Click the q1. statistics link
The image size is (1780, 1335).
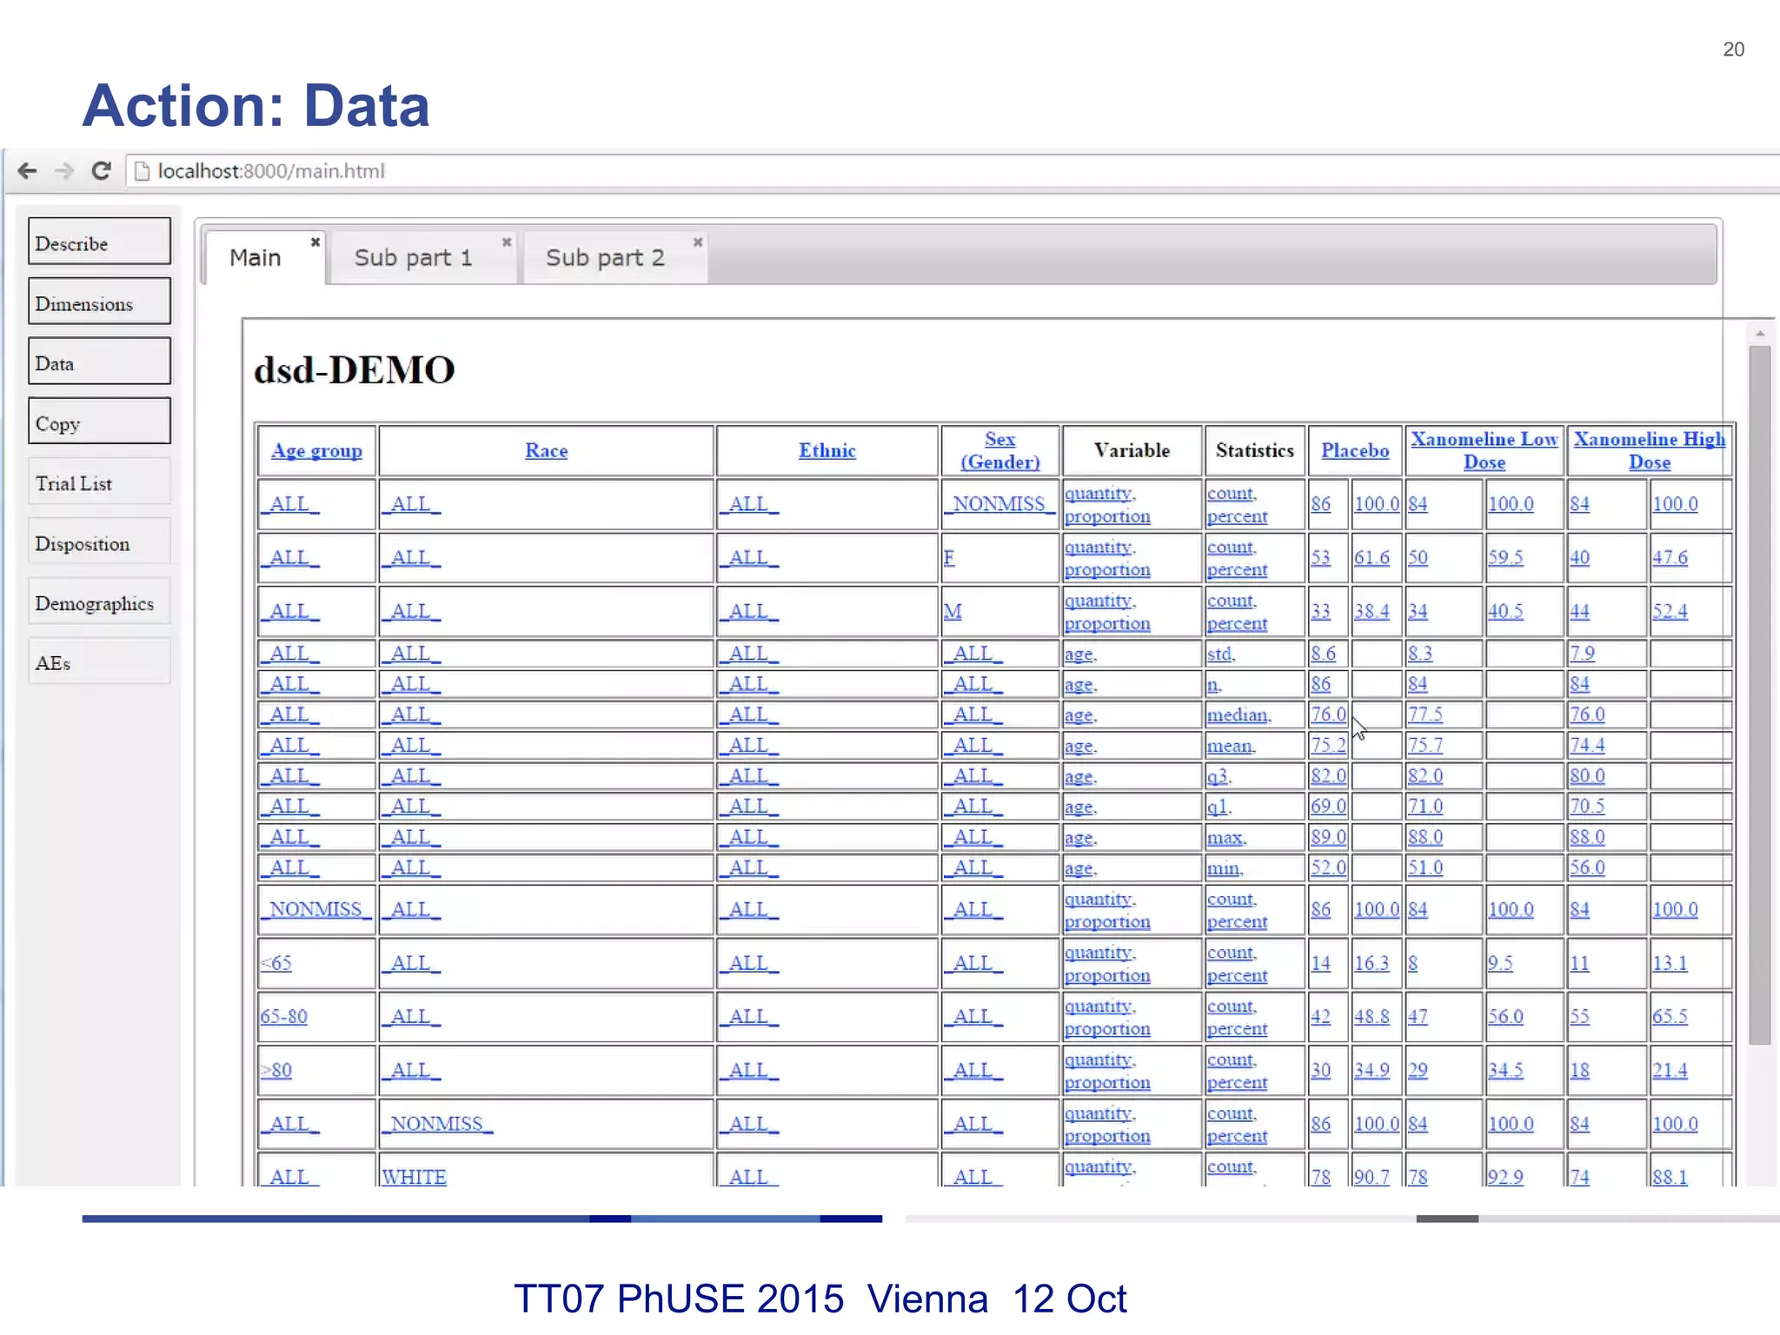pos(1219,807)
